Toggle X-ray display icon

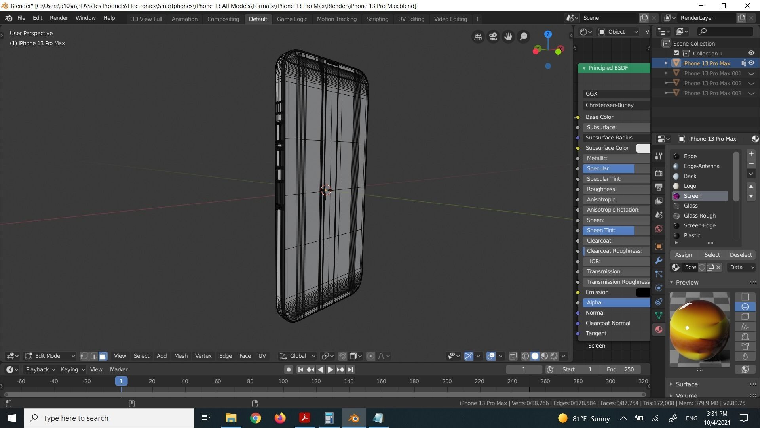click(x=513, y=356)
